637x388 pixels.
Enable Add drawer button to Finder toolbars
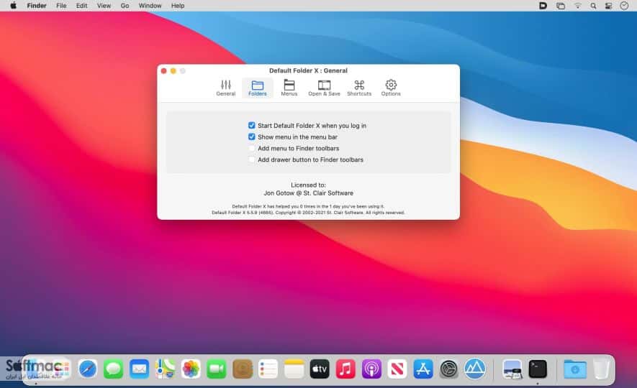click(x=252, y=160)
